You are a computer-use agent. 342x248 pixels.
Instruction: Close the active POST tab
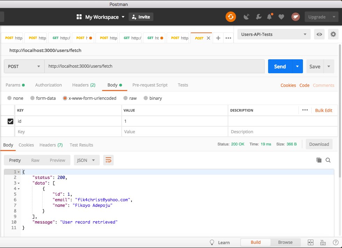click(208, 38)
